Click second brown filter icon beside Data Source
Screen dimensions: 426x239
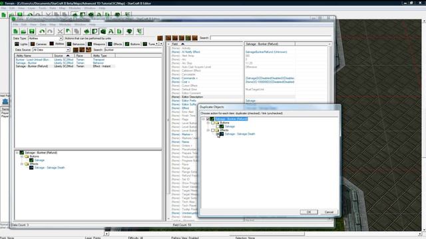click(82, 50)
